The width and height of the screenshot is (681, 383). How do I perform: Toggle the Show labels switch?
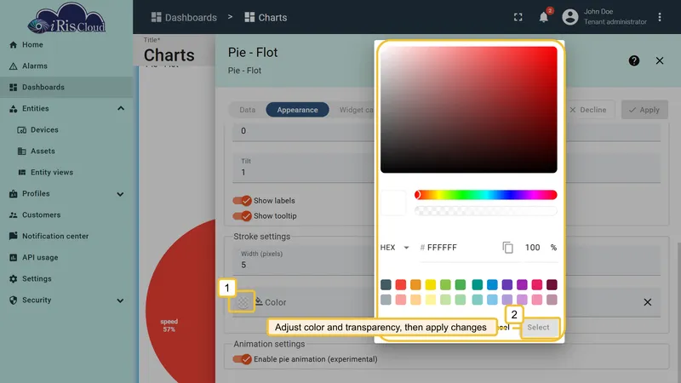point(242,201)
